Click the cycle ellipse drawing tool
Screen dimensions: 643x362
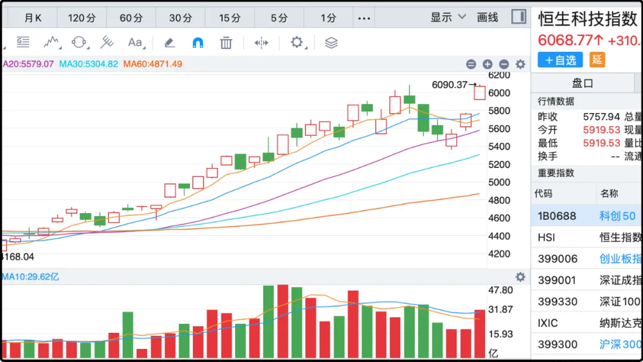pos(79,42)
